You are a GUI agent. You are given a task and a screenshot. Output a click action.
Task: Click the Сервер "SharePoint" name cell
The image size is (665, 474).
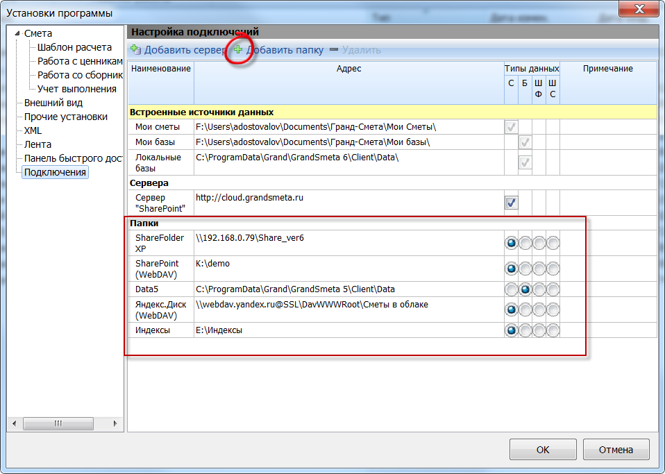tap(161, 203)
